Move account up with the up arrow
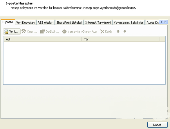 click(118, 31)
